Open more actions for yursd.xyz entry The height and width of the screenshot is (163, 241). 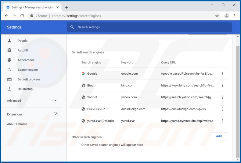[222, 121]
